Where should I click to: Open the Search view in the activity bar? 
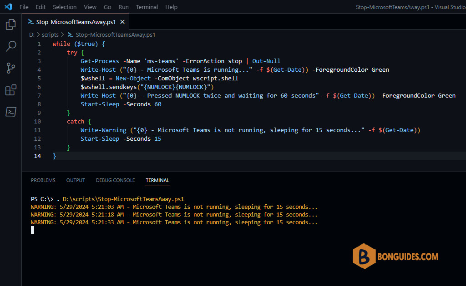click(11, 46)
